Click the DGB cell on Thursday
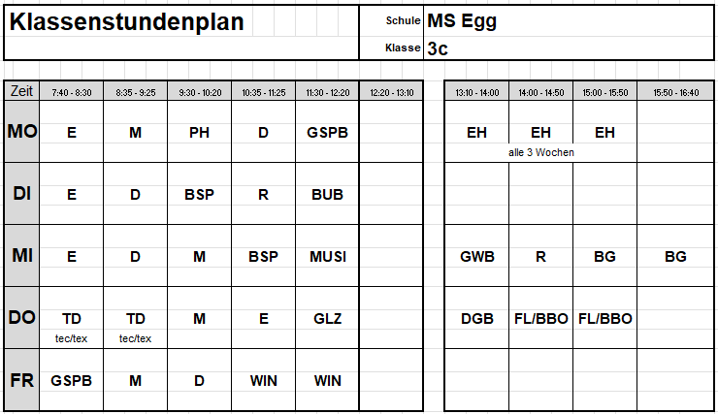The width and height of the screenshot is (718, 414). tap(476, 318)
